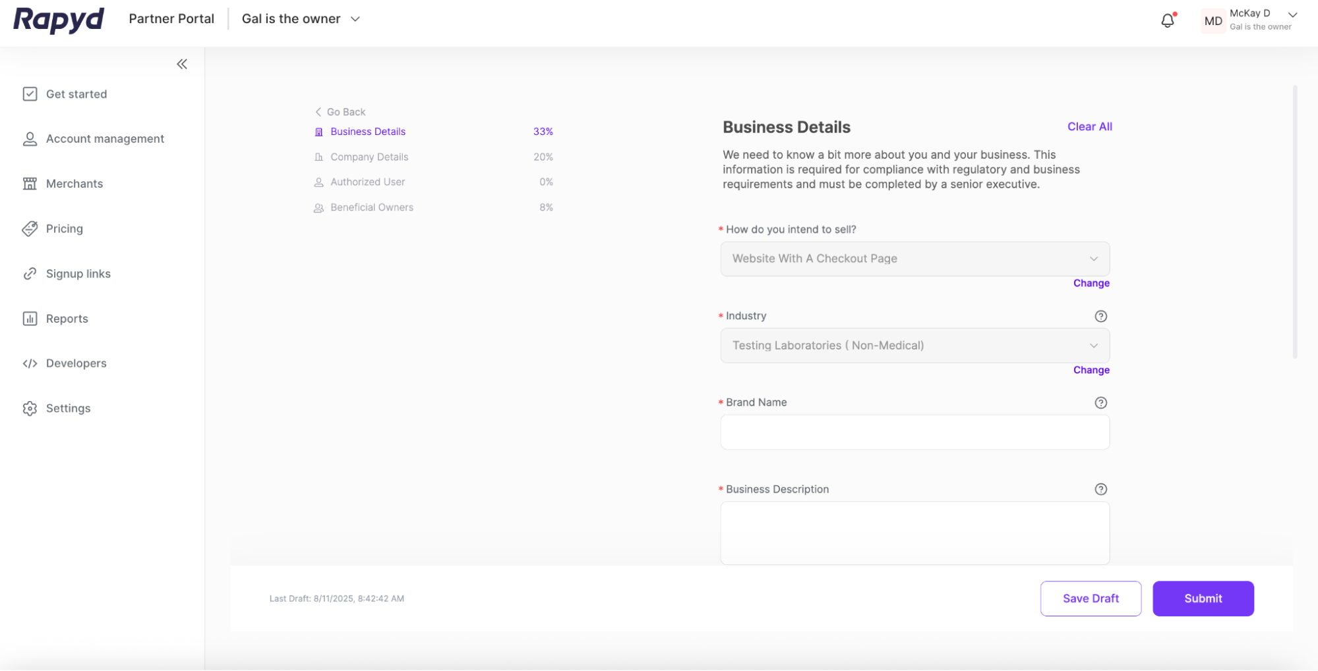Click the Merchants storefront icon

point(30,184)
